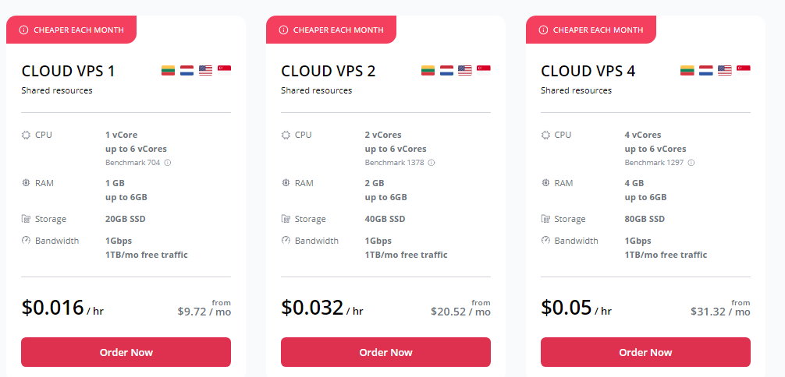Click the Cloud VPS 2 plan title
Screen dimensions: 785x377
[328, 71]
